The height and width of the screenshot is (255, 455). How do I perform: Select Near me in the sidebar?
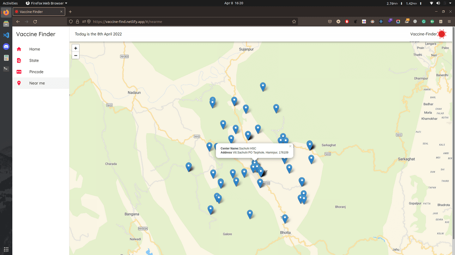[x=41, y=83]
